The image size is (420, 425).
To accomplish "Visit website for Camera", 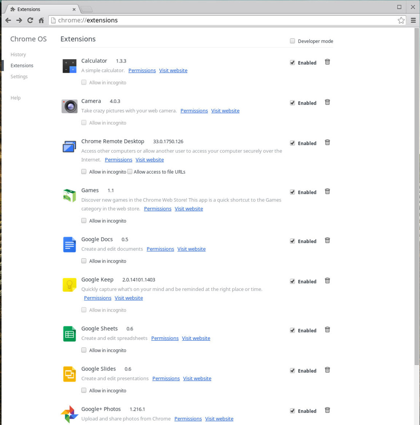I will pyautogui.click(x=225, y=111).
